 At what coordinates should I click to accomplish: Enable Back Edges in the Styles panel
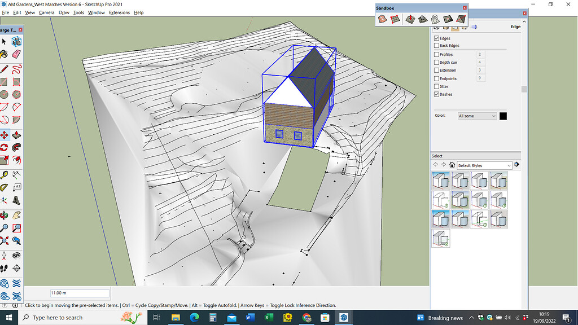tap(436, 45)
